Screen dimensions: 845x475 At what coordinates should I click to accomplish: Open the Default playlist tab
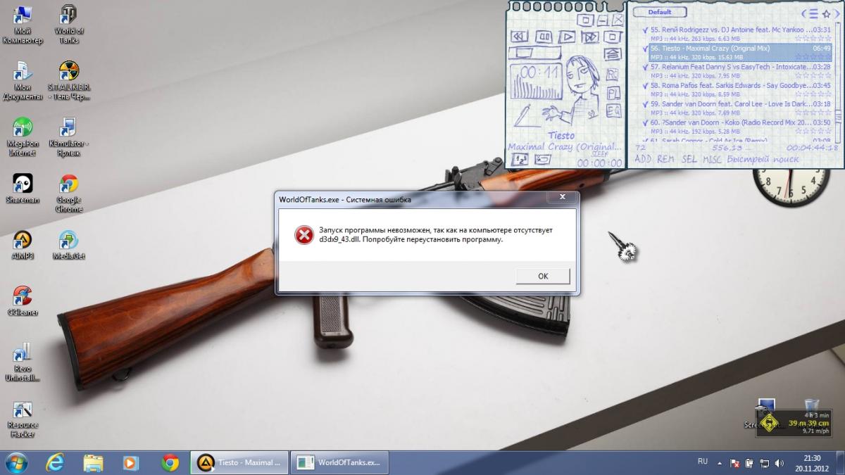pyautogui.click(x=660, y=12)
